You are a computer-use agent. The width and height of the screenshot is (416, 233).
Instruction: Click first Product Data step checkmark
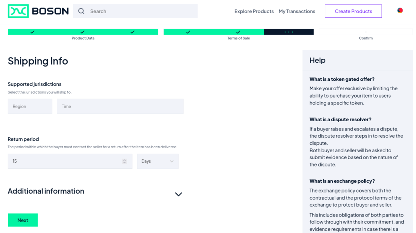(32, 32)
